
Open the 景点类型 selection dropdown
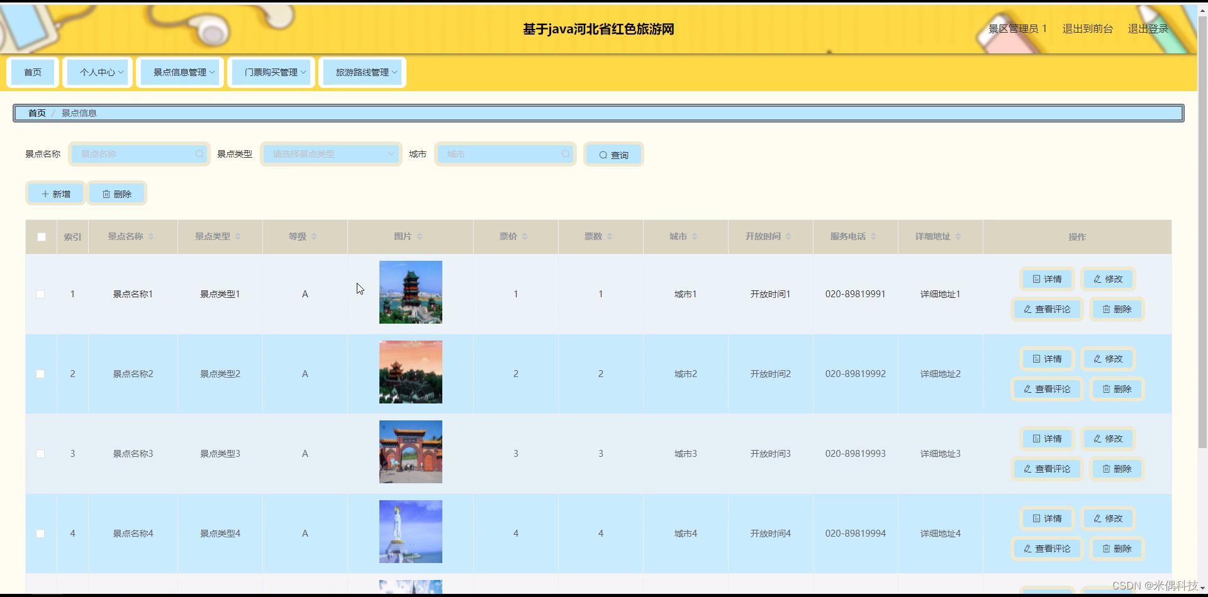tap(330, 154)
